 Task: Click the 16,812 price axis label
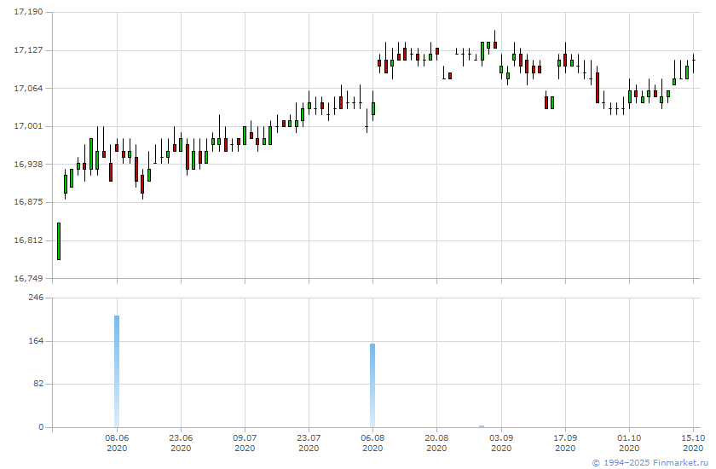(x=28, y=240)
